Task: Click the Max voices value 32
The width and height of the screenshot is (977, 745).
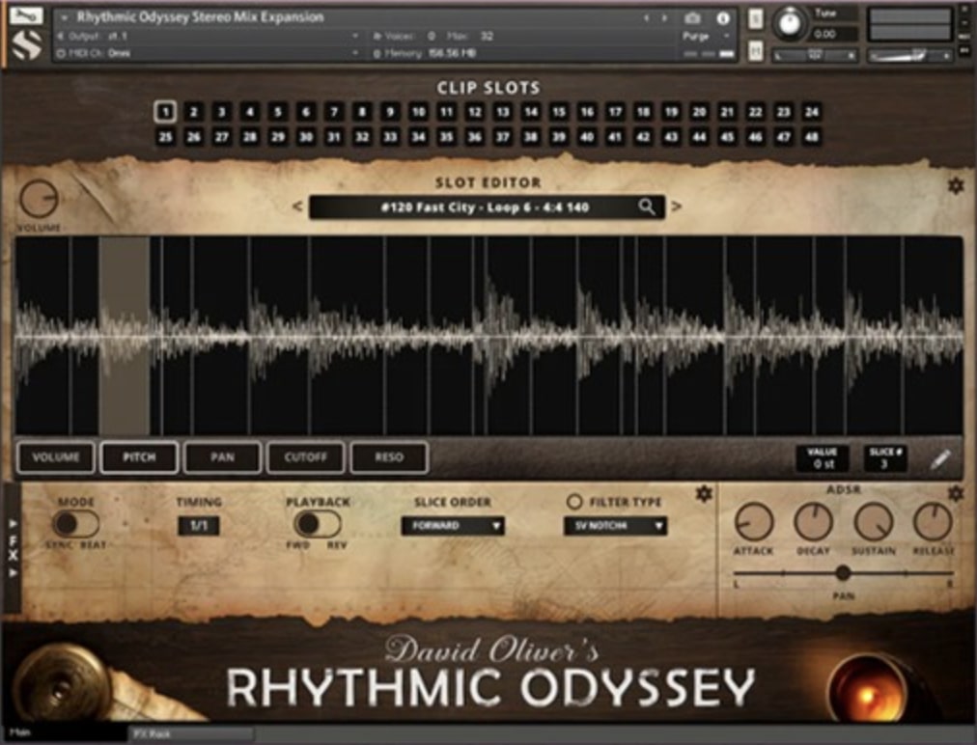Action: [x=487, y=36]
